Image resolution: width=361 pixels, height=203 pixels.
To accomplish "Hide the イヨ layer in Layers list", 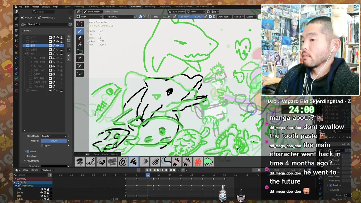I will 58,37.
